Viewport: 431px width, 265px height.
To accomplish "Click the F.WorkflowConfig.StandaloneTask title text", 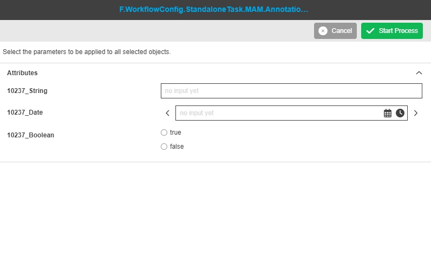I will [214, 10].
